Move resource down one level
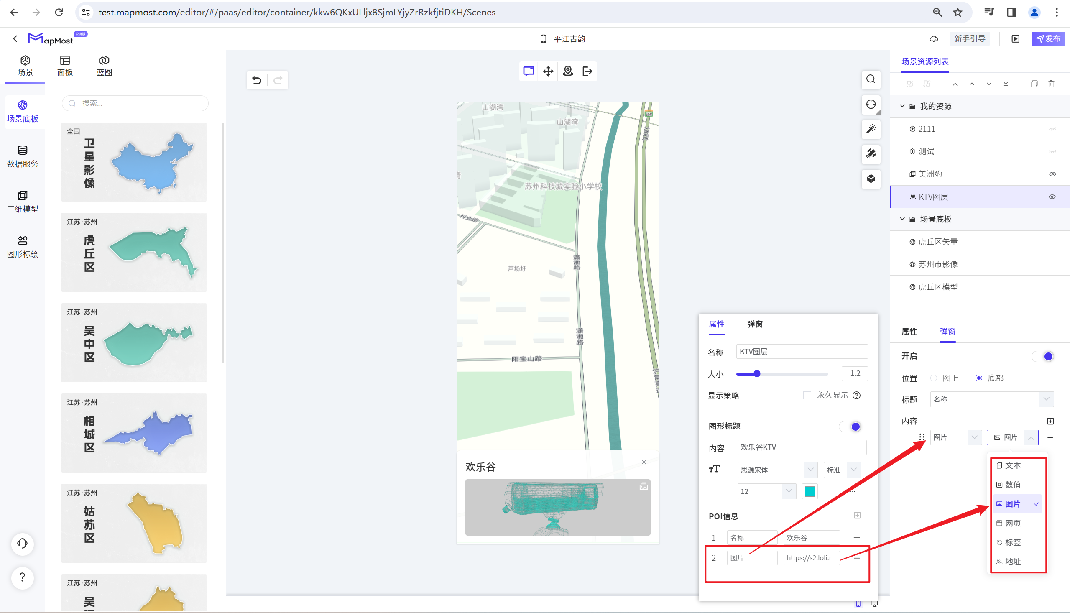This screenshot has height=613, width=1070. click(989, 84)
